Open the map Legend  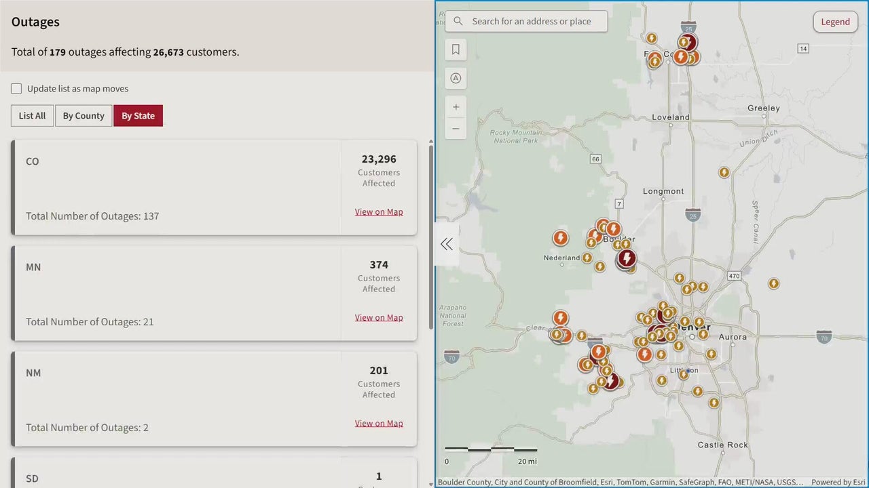point(835,22)
